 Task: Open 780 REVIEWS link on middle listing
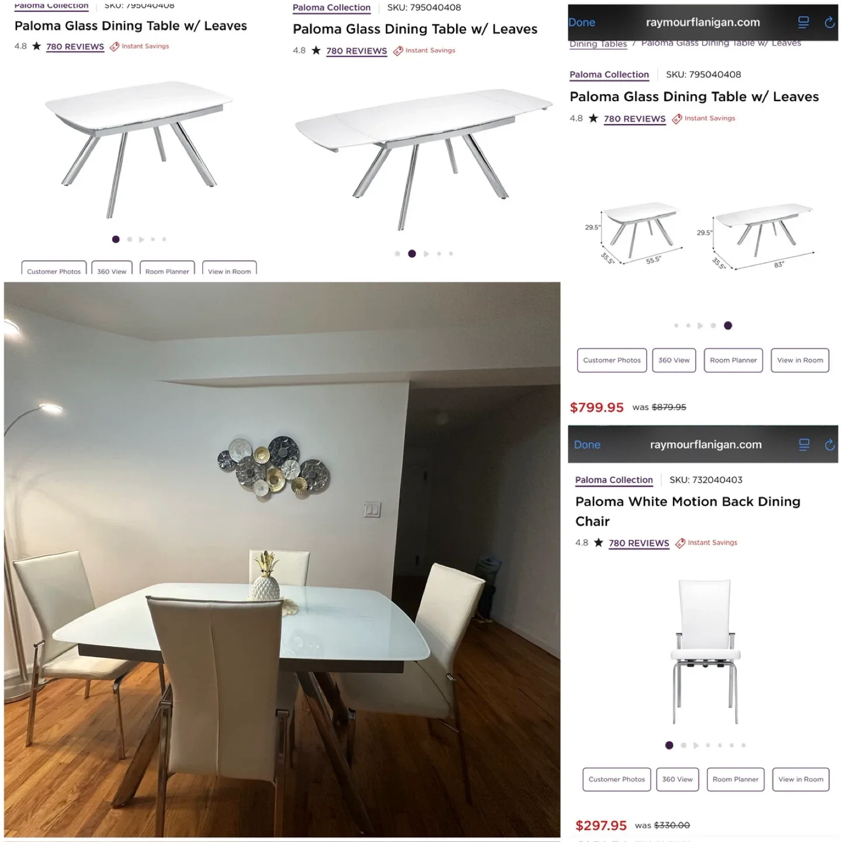357,51
